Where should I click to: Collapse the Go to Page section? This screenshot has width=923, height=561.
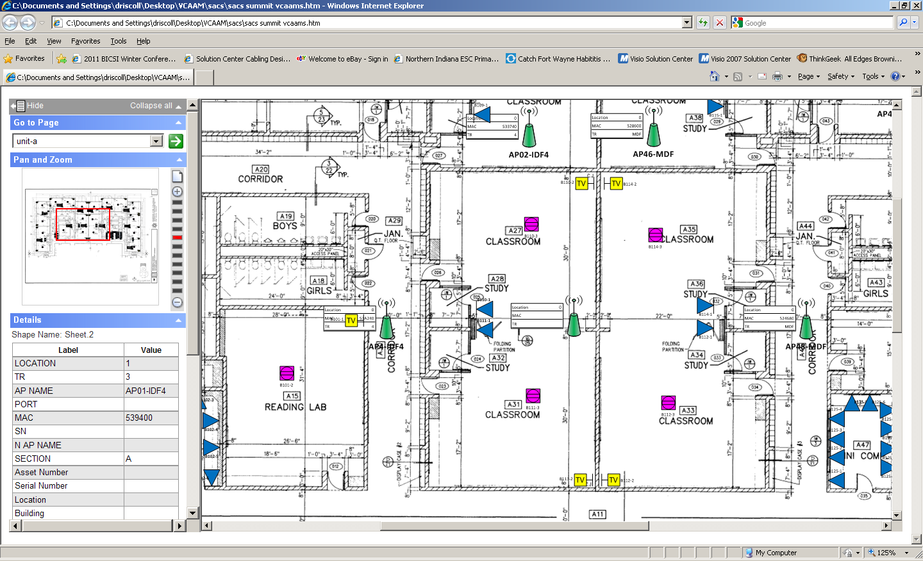[x=178, y=122]
